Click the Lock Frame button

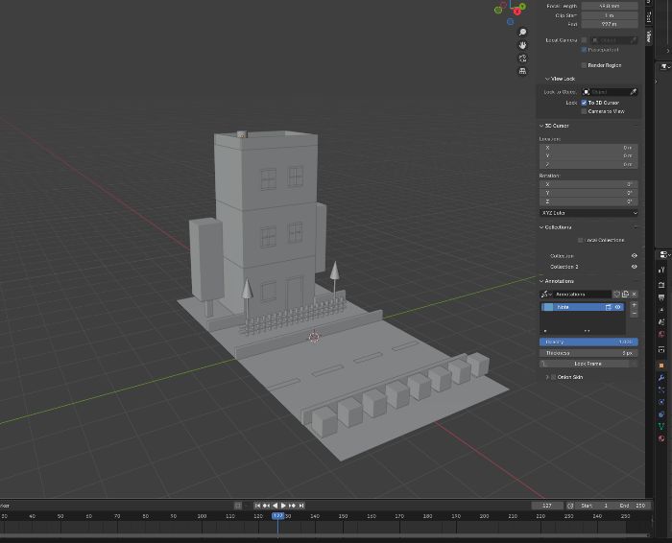point(588,364)
